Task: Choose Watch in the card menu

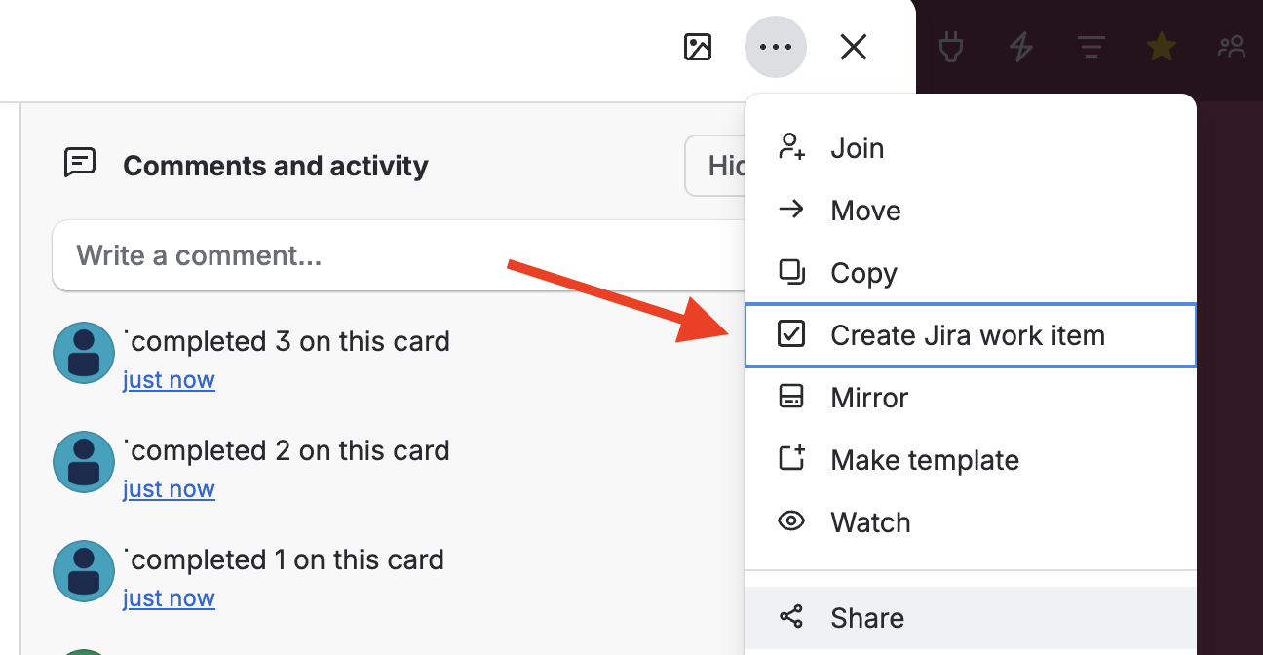Action: [x=971, y=522]
